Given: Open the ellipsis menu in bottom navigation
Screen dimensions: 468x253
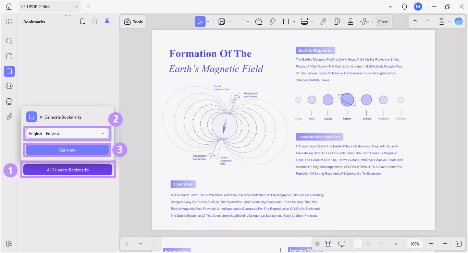Looking at the screenshot, I should (140, 244).
